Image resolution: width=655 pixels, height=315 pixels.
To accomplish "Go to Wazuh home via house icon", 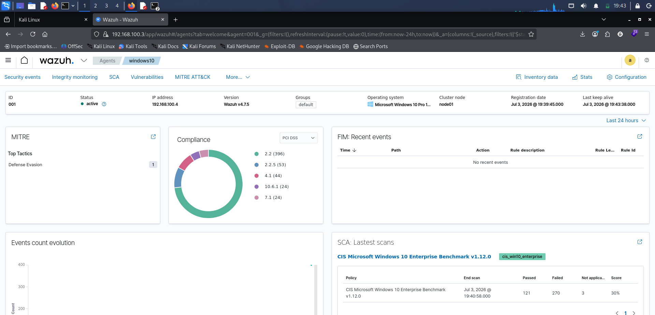I will tap(24, 60).
